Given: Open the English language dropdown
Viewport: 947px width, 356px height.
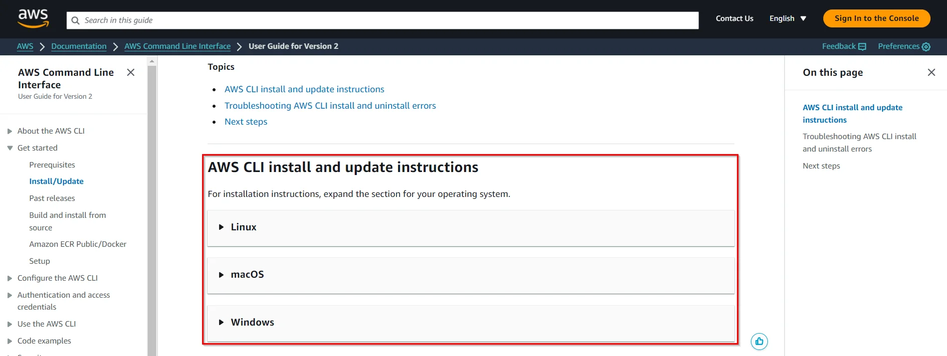Looking at the screenshot, I should [788, 18].
